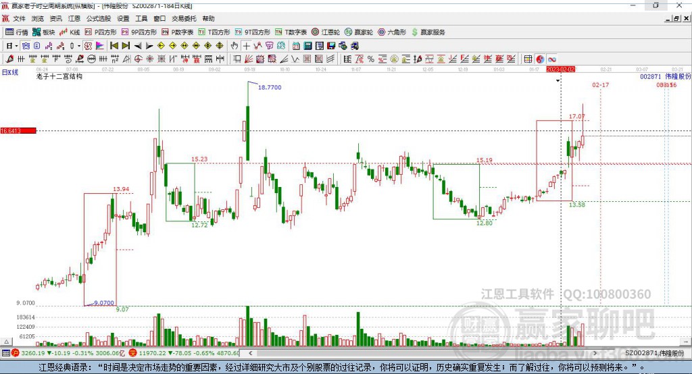This screenshot has height=374, width=692.
Task: Open the calculator icon
Action: coord(307,46)
